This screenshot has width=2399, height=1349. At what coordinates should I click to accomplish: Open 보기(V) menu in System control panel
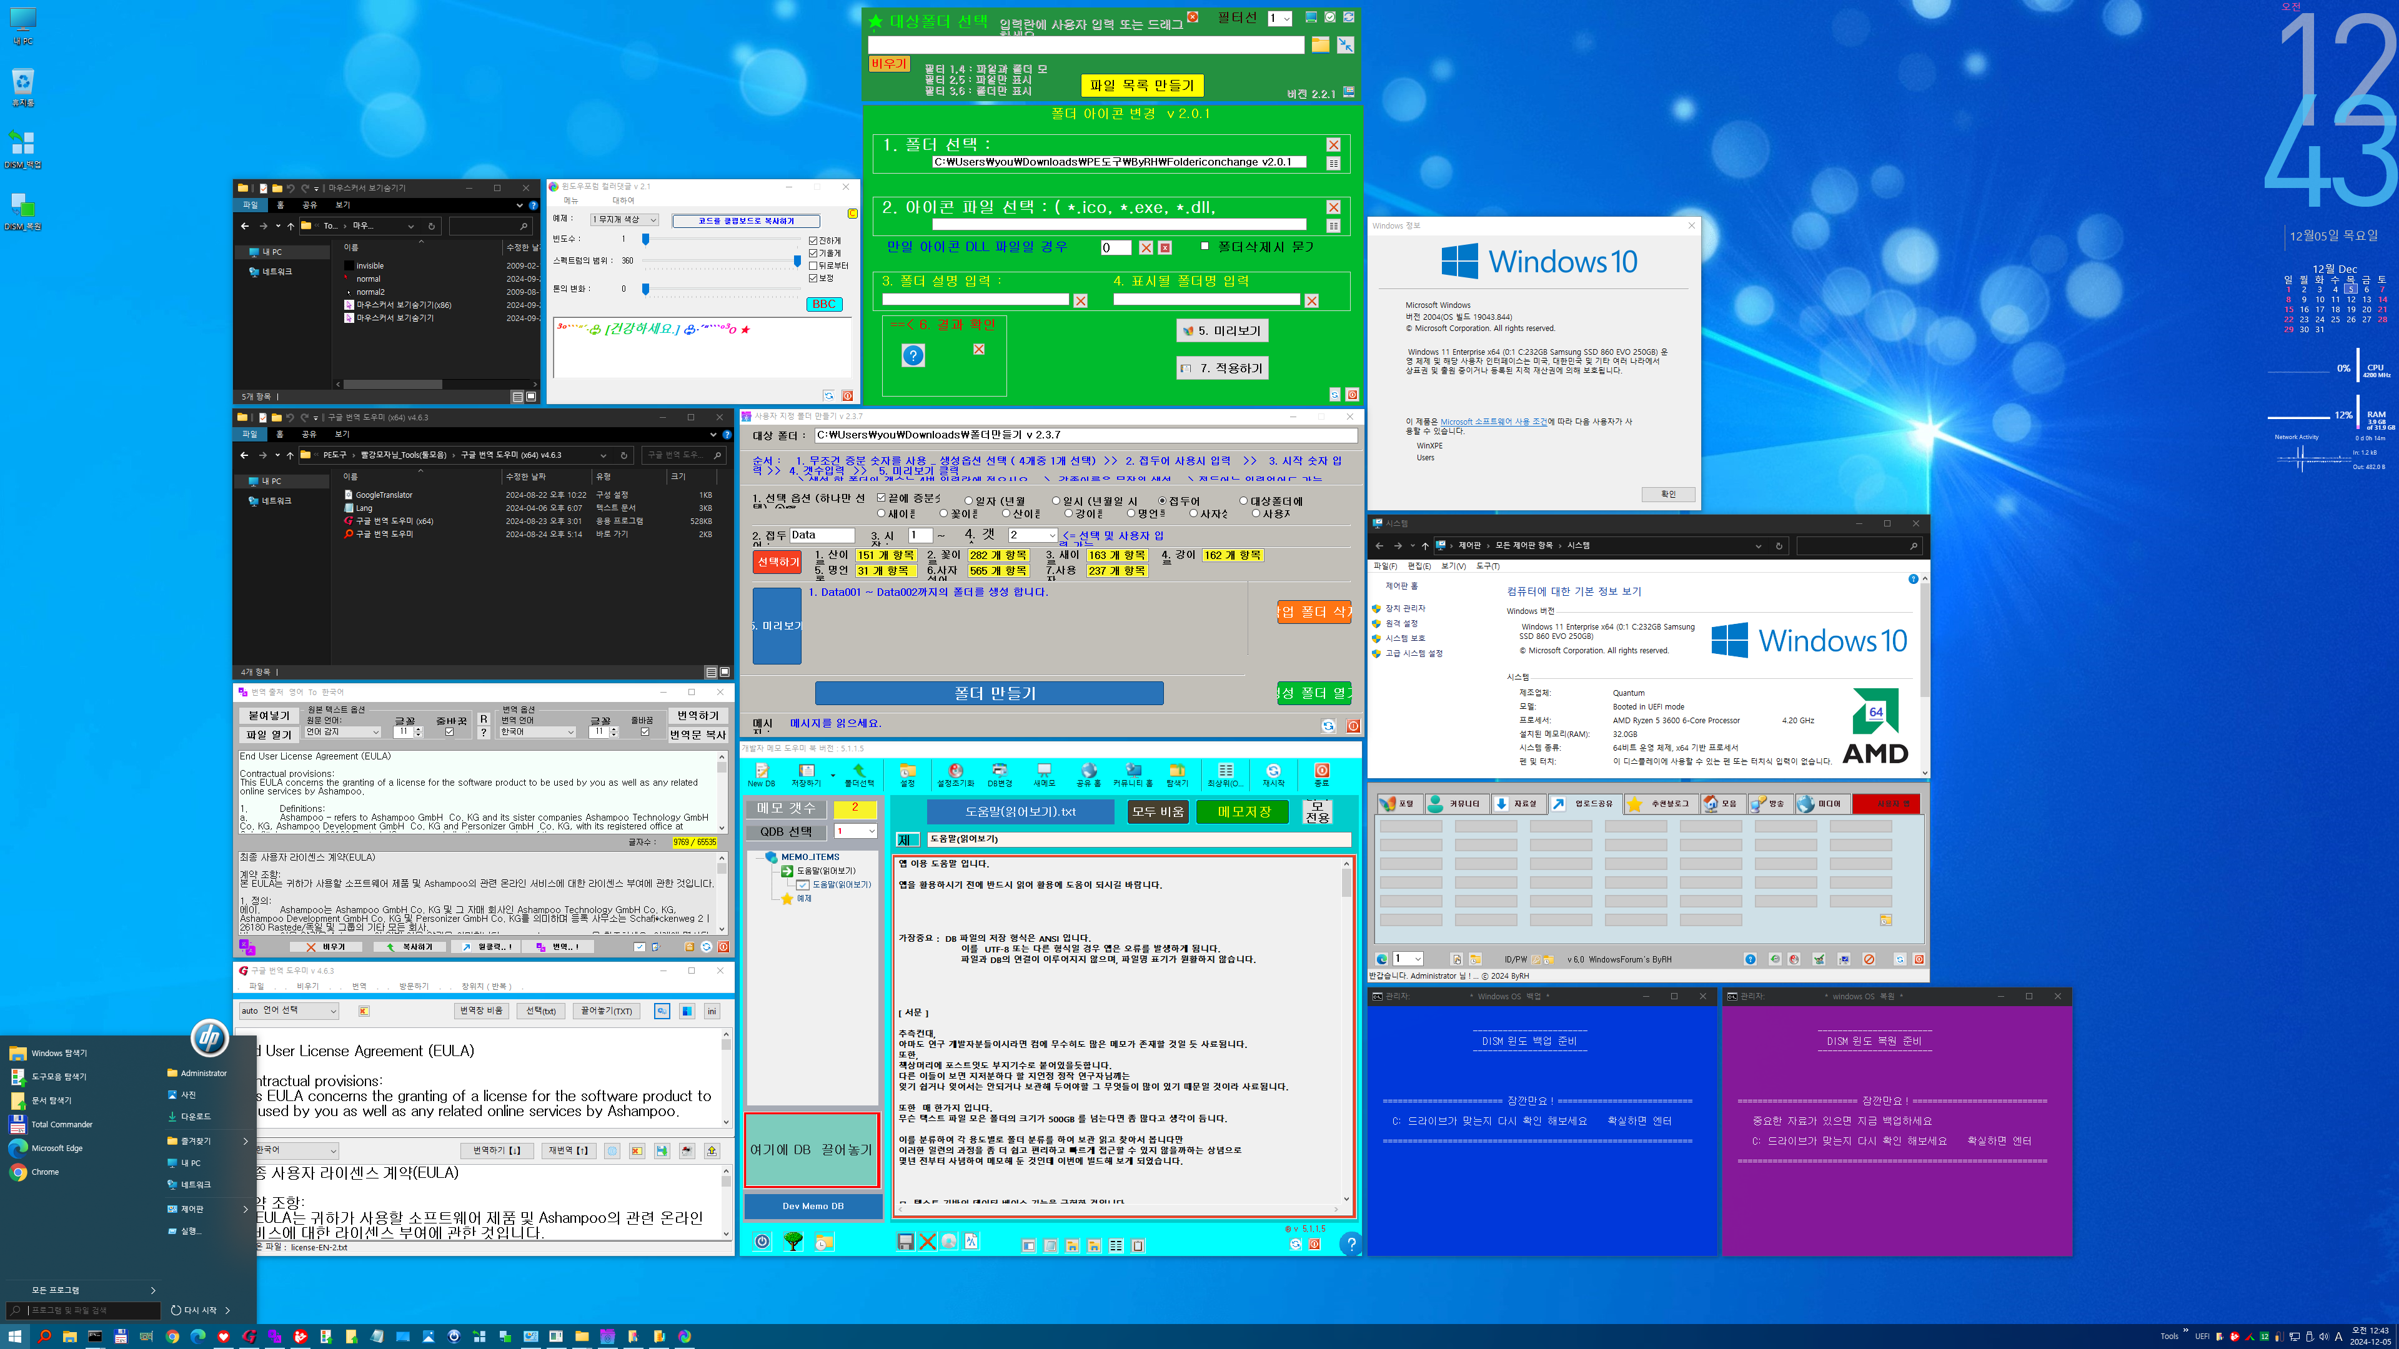coord(1453,566)
